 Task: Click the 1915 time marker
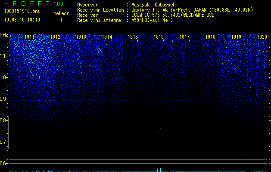[133, 37]
